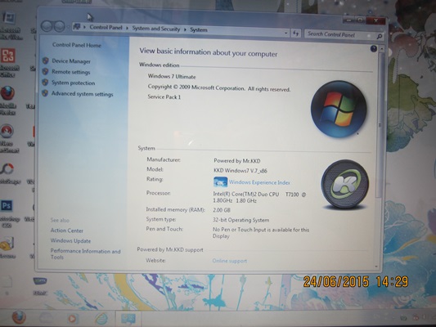Click the back navigation arrow button
436x327 pixels.
pyautogui.click(x=47, y=26)
